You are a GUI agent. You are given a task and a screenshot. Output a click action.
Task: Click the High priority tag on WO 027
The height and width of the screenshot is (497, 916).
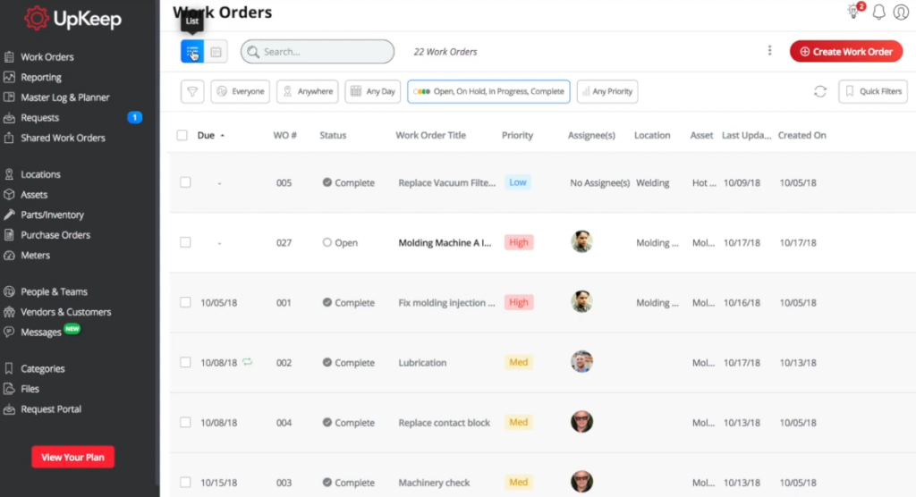pyautogui.click(x=519, y=242)
